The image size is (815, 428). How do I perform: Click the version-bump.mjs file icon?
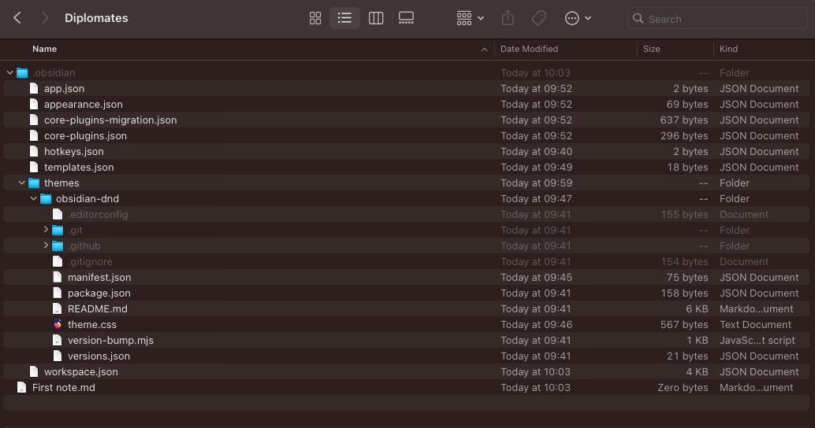click(x=58, y=341)
